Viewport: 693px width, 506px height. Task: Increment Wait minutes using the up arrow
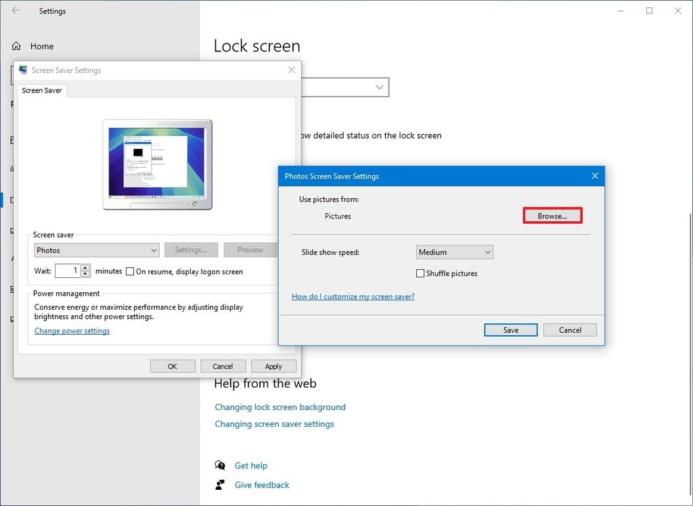click(85, 268)
